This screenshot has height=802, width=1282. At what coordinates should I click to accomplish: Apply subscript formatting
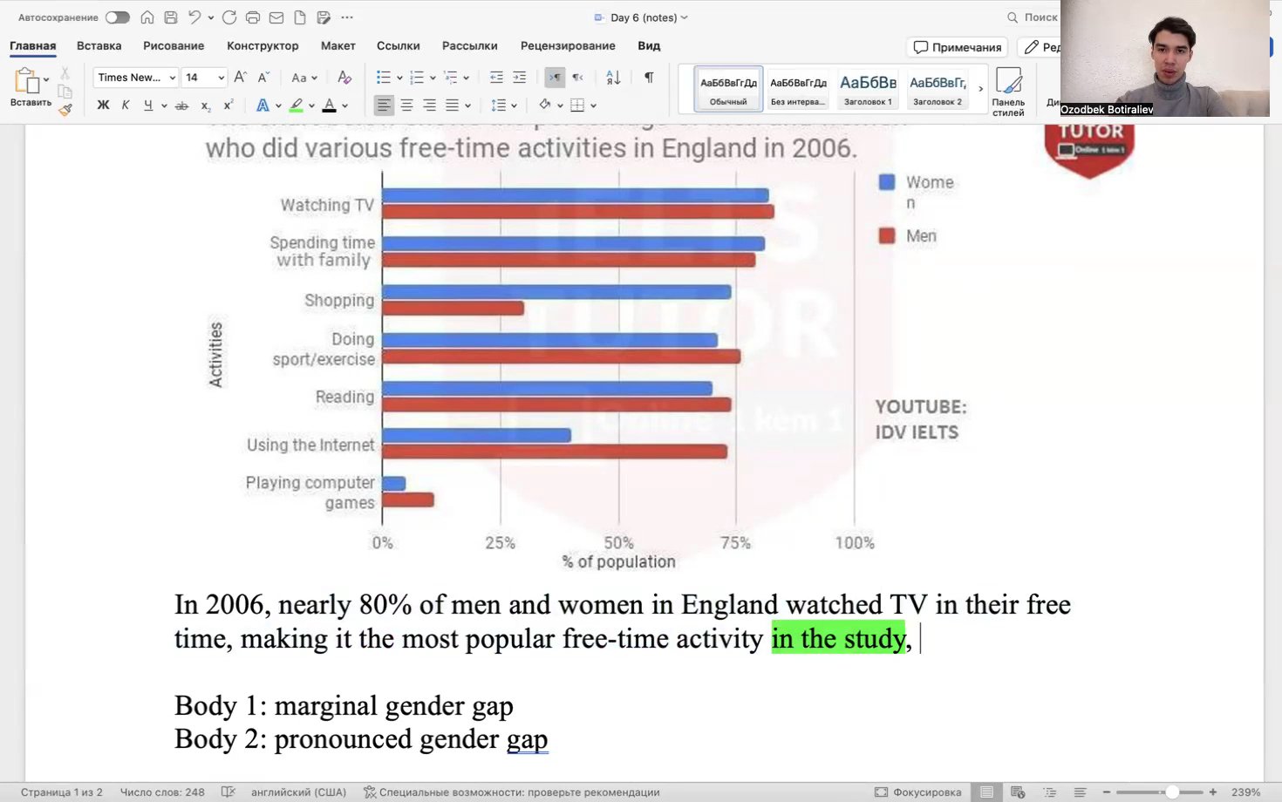click(x=206, y=106)
